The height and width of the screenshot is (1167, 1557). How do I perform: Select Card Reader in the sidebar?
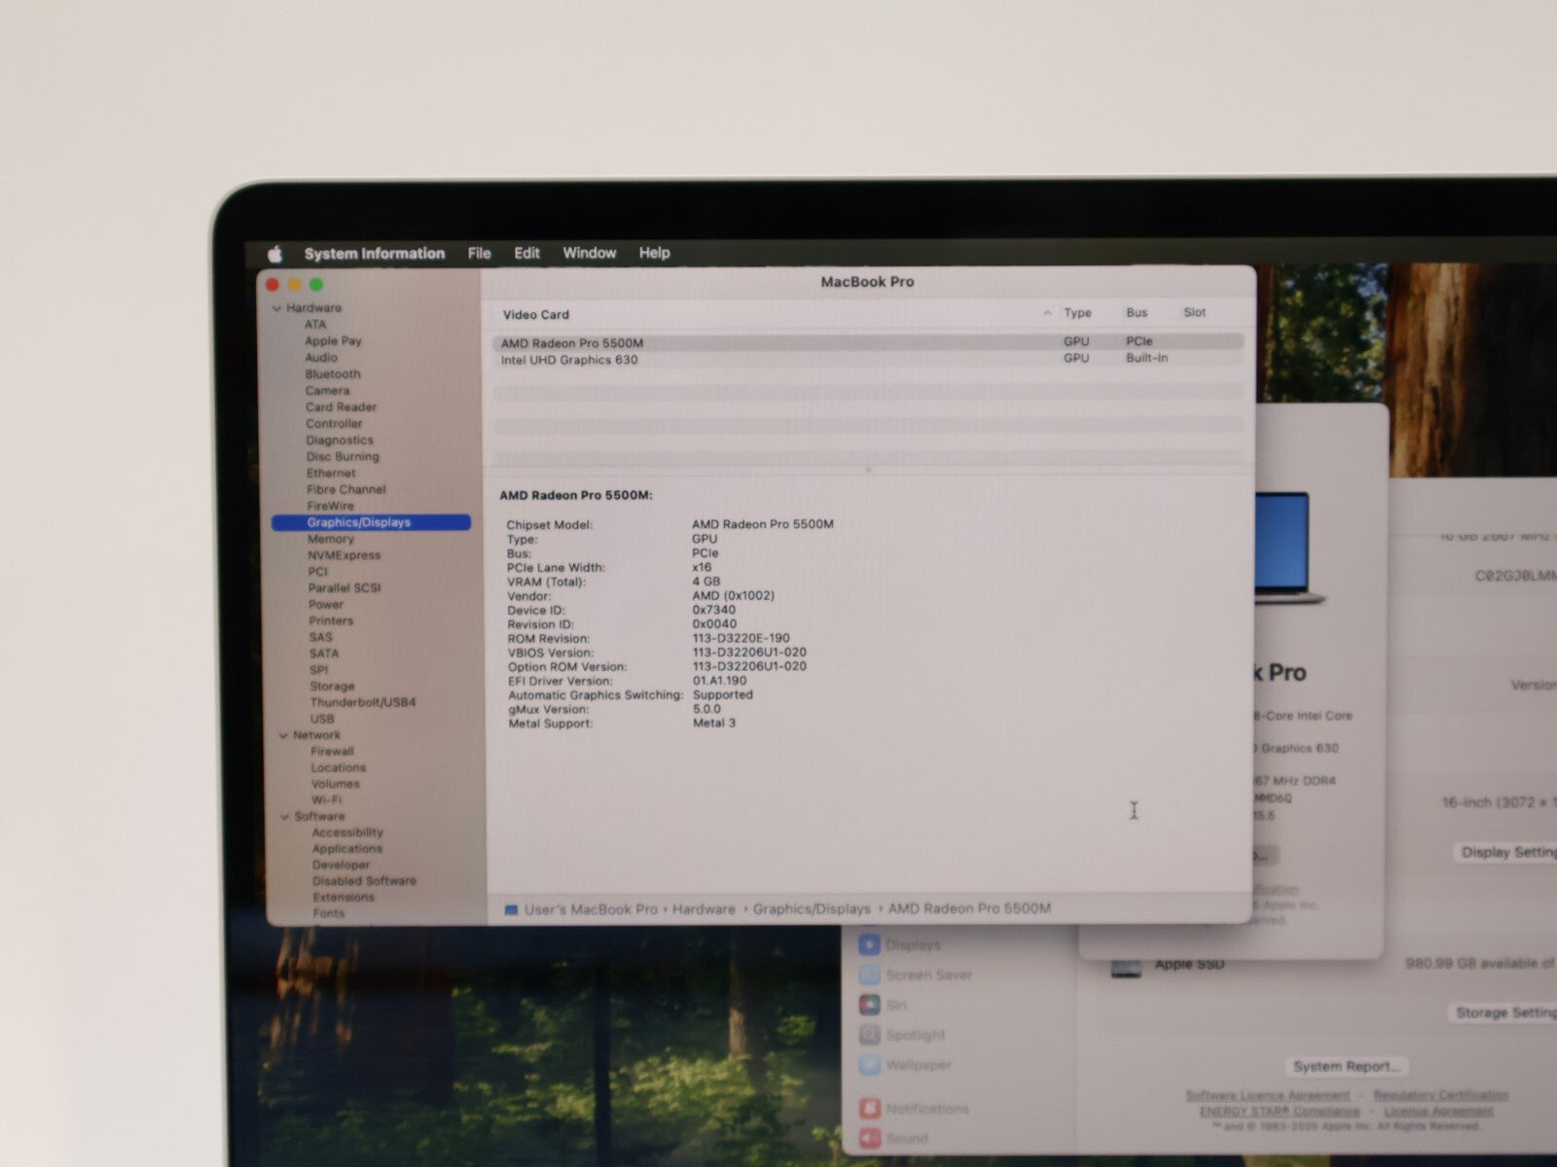341,407
